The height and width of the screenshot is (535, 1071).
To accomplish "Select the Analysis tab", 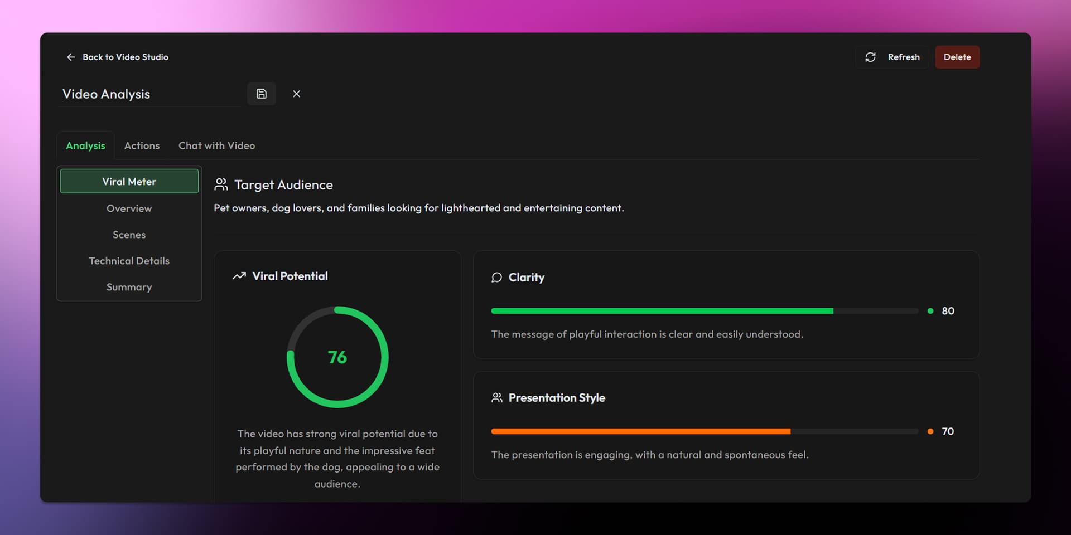I will click(x=85, y=145).
